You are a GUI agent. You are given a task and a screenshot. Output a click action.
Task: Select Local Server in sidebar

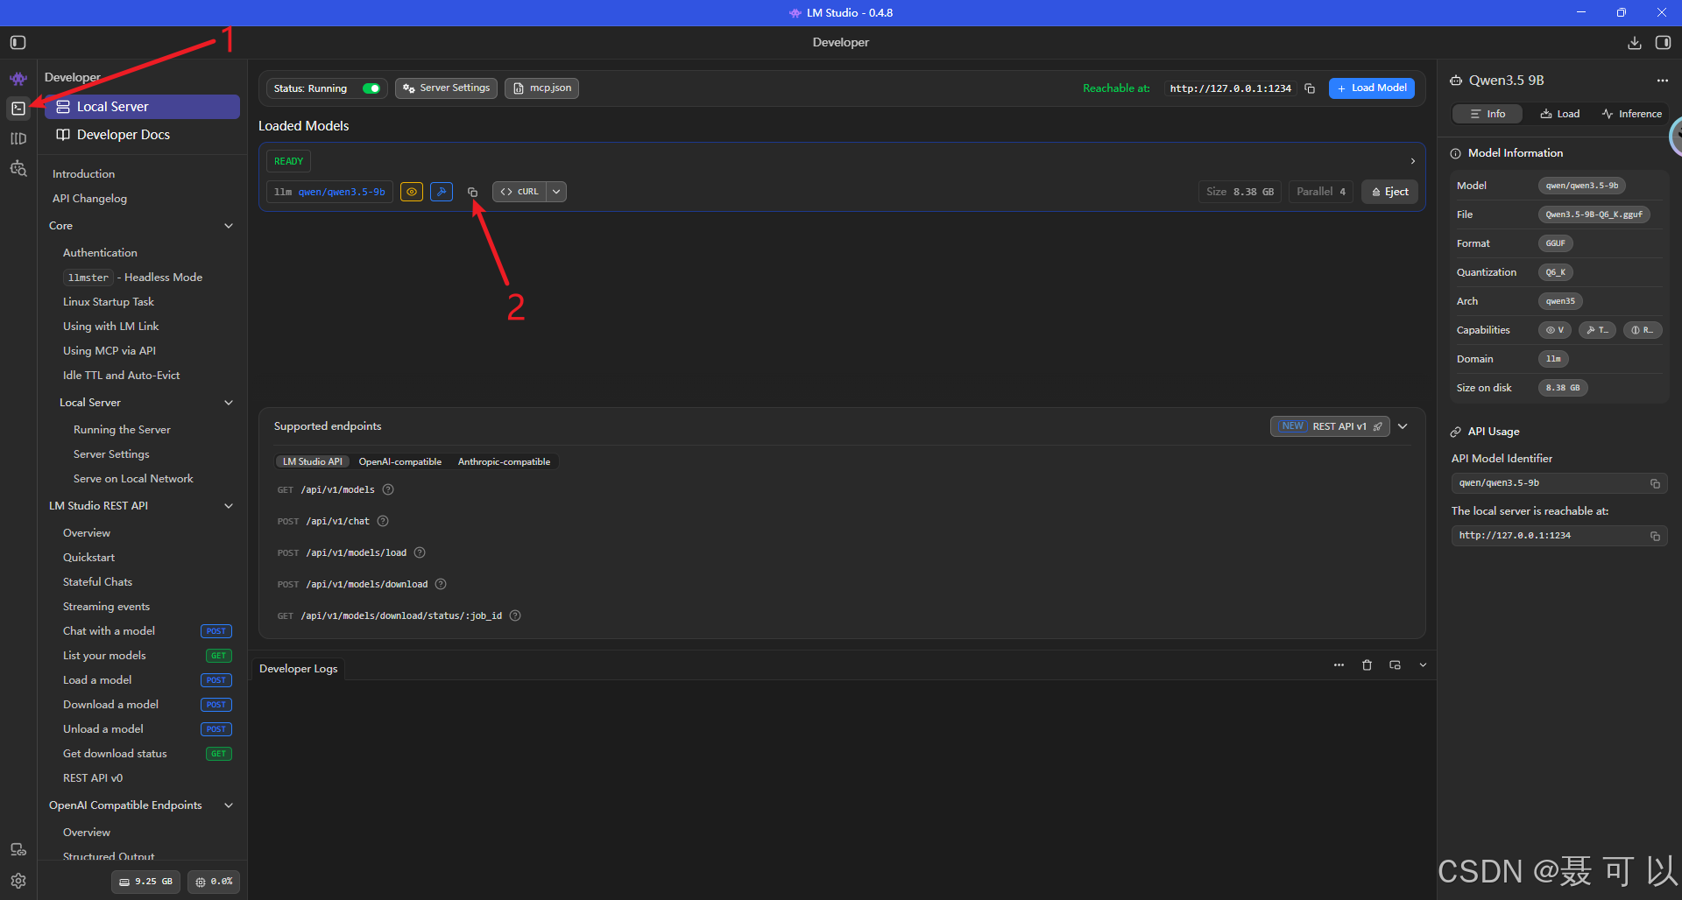(142, 107)
